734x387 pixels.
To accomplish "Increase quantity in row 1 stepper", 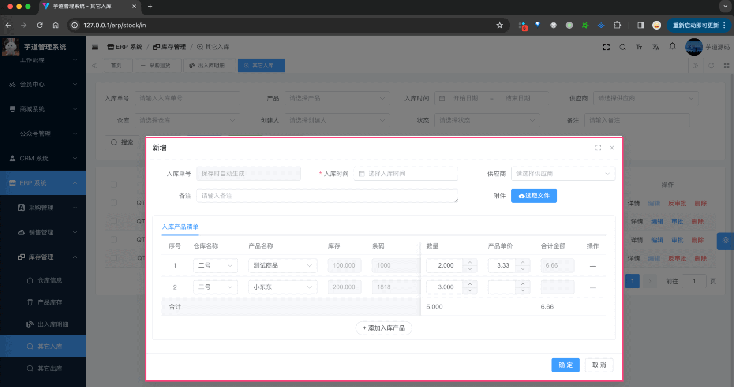I will [x=470, y=262].
